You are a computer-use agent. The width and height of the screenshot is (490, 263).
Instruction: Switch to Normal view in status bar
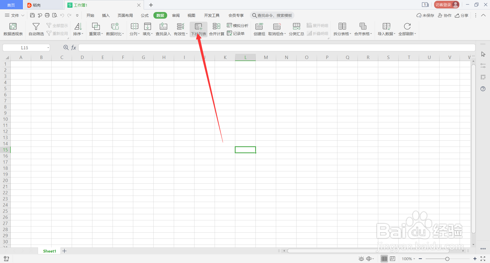pos(384,259)
